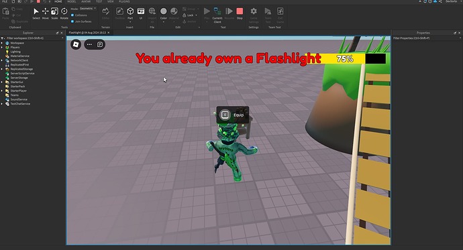Expand the Workspace tree node

2,43
